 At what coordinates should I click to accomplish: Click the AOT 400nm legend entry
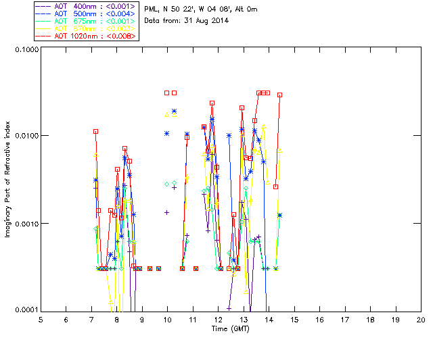click(86, 6)
